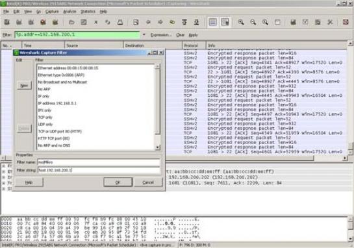Open the display filter history dropdown arrow
The height and width of the screenshot is (248, 354).
144,35
